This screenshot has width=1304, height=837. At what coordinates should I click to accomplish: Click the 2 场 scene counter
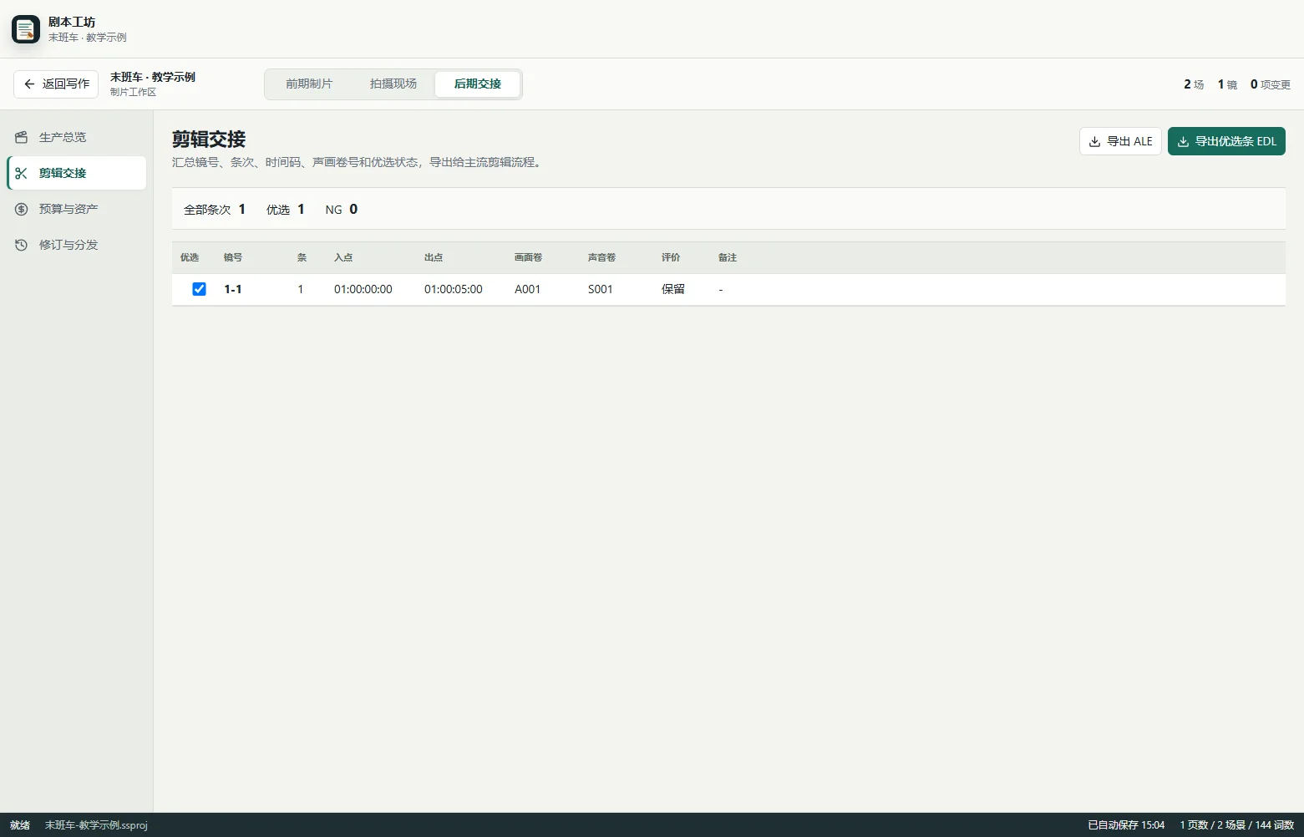click(x=1194, y=84)
